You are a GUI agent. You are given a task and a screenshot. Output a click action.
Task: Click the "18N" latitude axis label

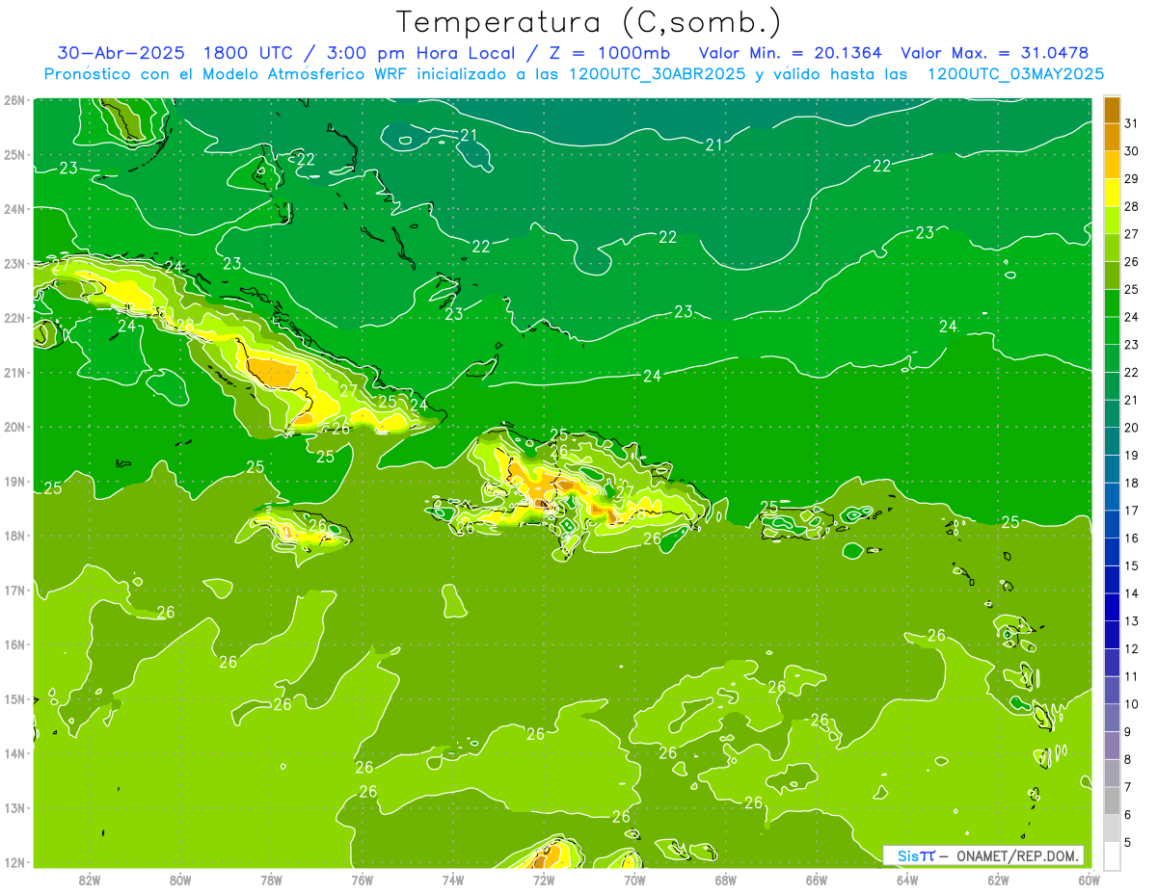(x=13, y=536)
